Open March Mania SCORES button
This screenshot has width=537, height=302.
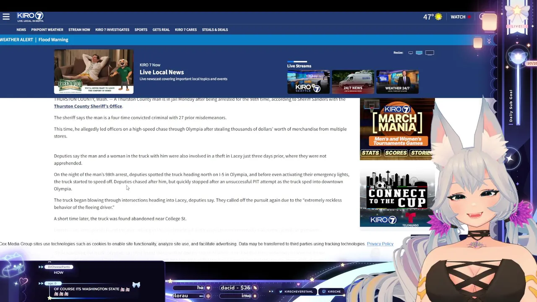pos(396,153)
